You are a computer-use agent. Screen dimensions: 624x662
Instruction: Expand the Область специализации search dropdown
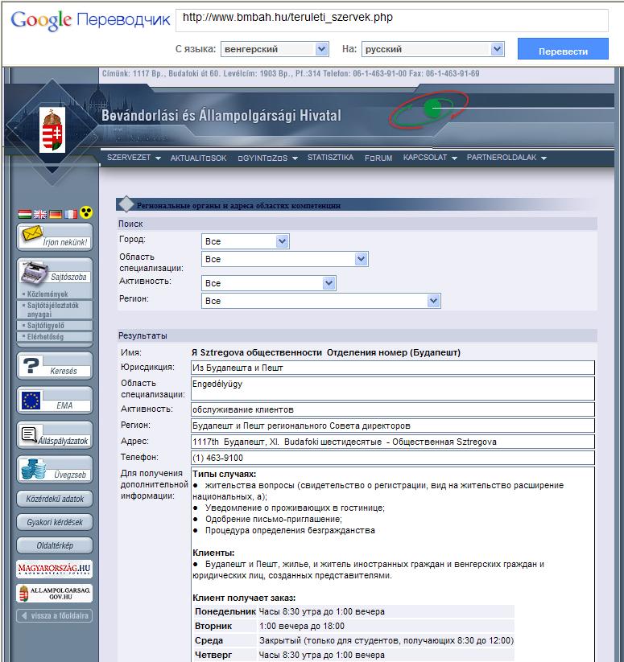(x=285, y=259)
